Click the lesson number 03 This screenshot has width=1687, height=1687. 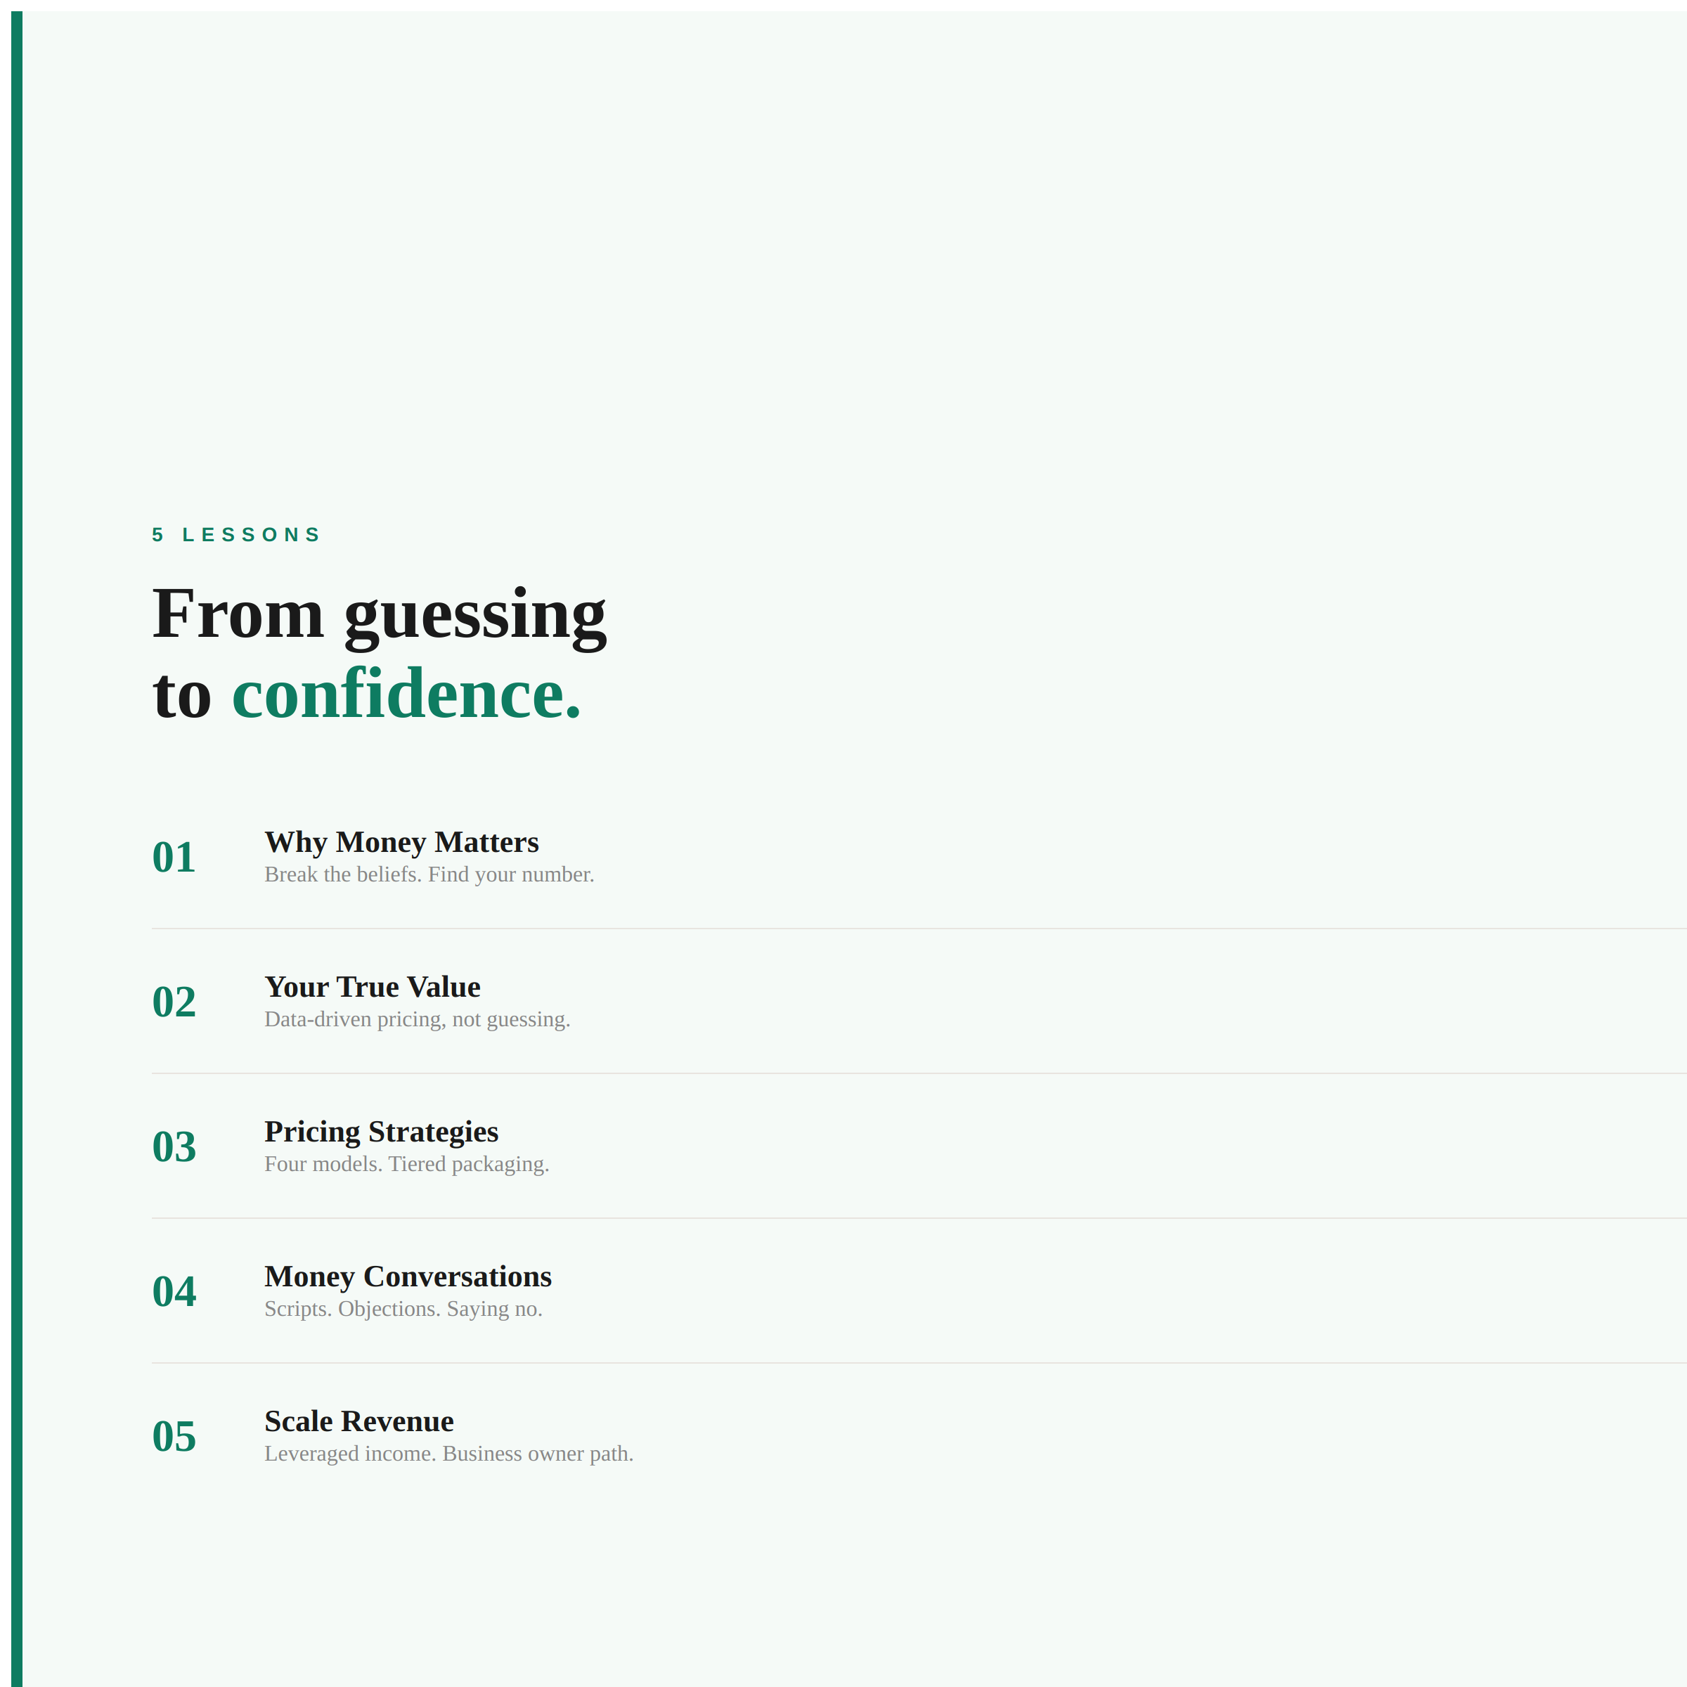point(174,1146)
